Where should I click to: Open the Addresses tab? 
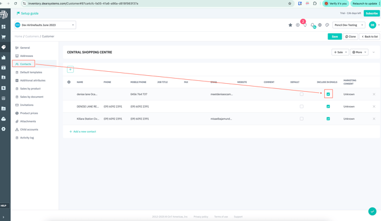24,56
